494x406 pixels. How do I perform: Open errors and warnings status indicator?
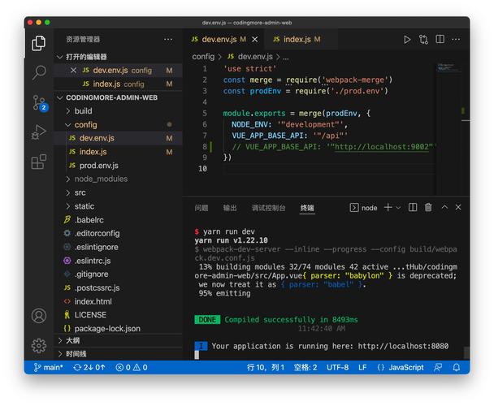(x=132, y=368)
